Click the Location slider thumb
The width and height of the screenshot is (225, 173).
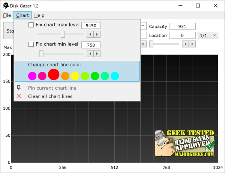151,44
